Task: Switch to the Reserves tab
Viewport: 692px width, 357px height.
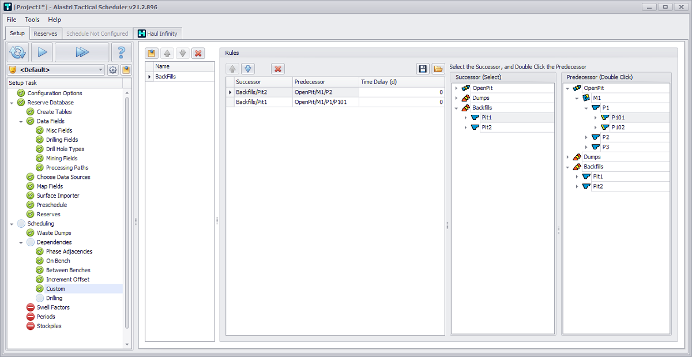Action: pos(46,33)
